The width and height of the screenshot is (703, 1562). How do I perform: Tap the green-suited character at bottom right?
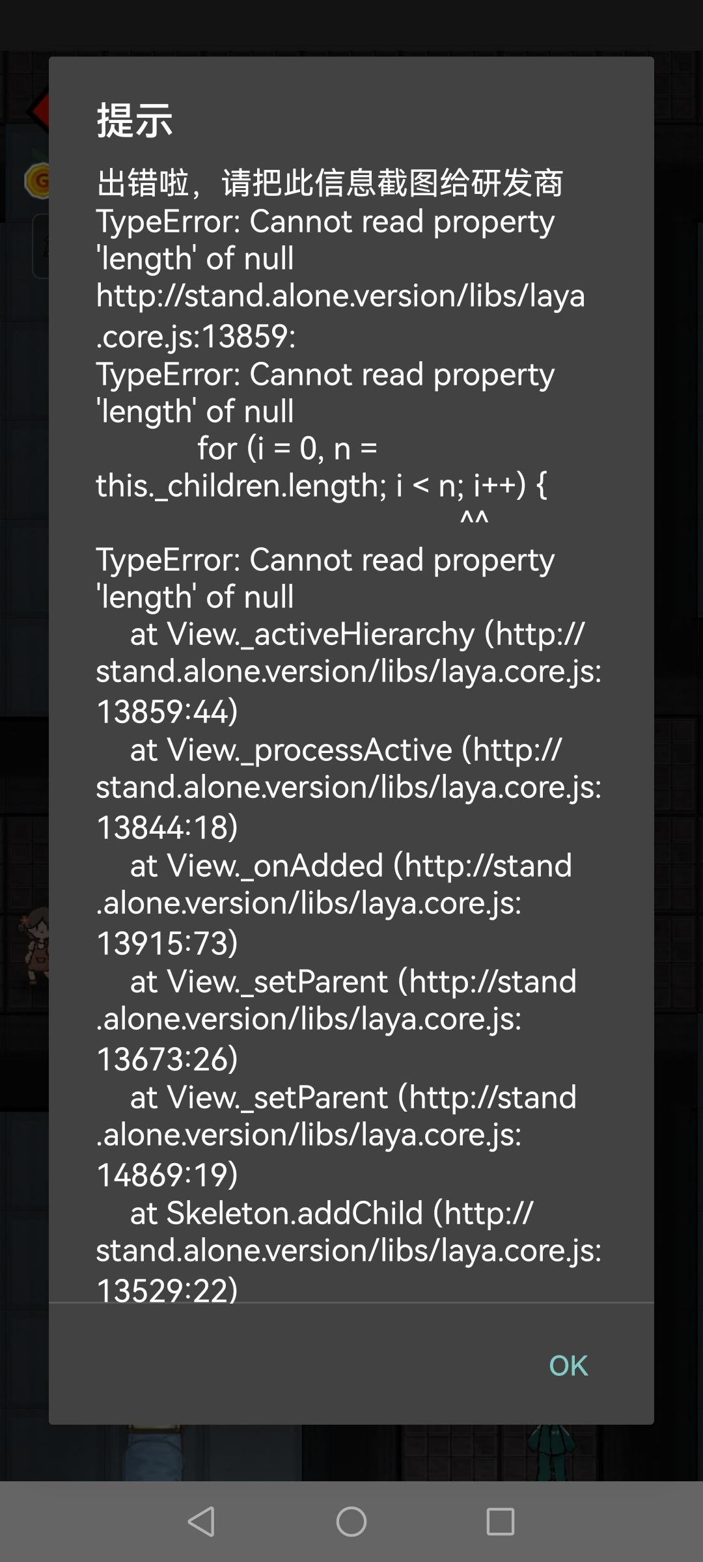pyautogui.click(x=552, y=1450)
